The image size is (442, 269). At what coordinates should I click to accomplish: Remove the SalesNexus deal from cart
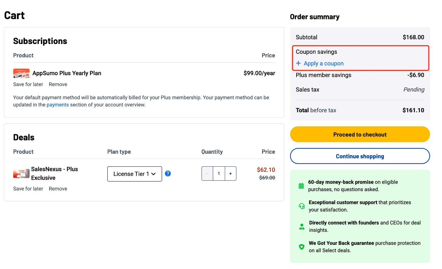(58, 189)
